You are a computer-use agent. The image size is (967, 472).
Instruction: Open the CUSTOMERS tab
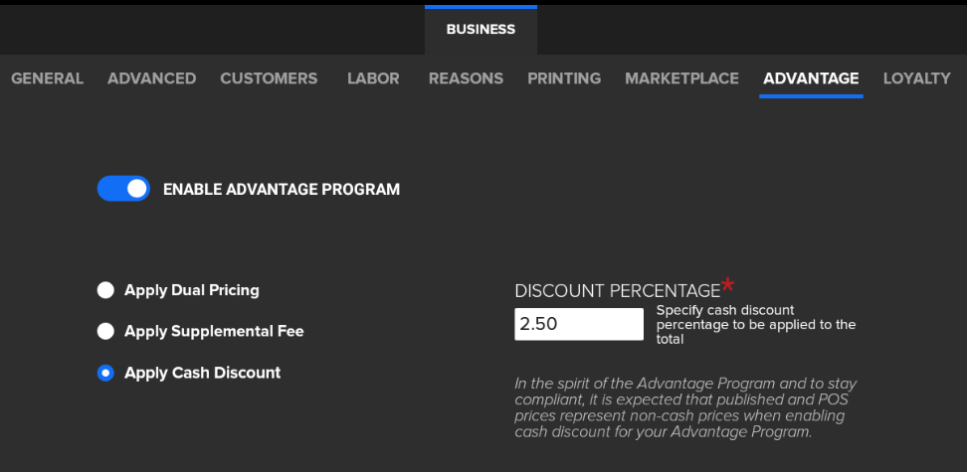tap(269, 79)
